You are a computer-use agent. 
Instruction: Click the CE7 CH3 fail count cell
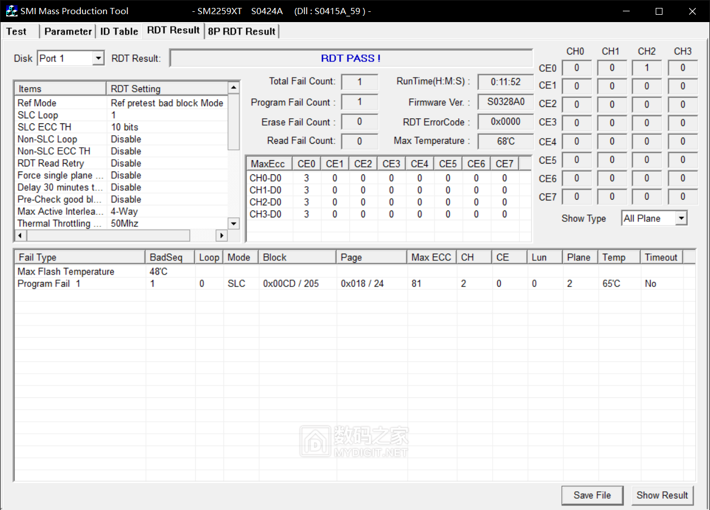click(x=683, y=197)
